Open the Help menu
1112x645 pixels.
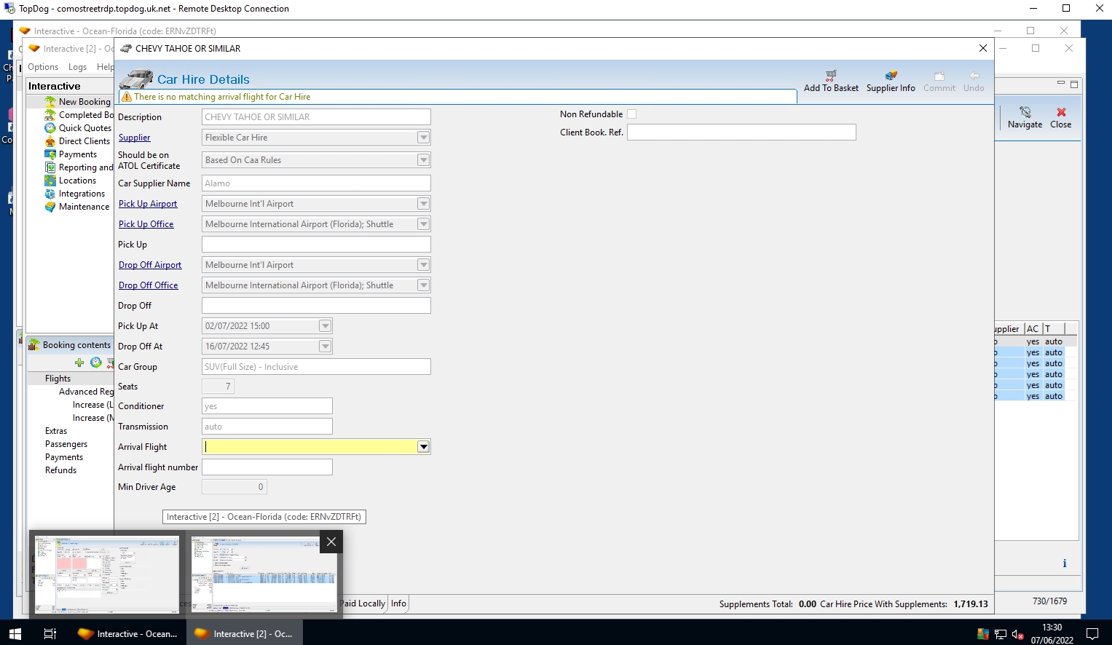click(x=106, y=67)
